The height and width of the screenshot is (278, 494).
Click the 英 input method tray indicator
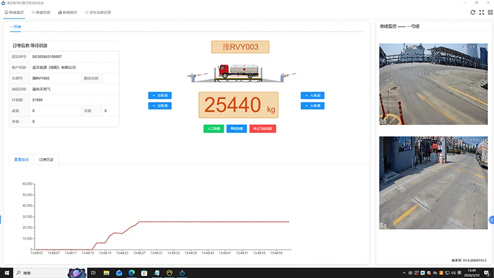(x=459, y=273)
